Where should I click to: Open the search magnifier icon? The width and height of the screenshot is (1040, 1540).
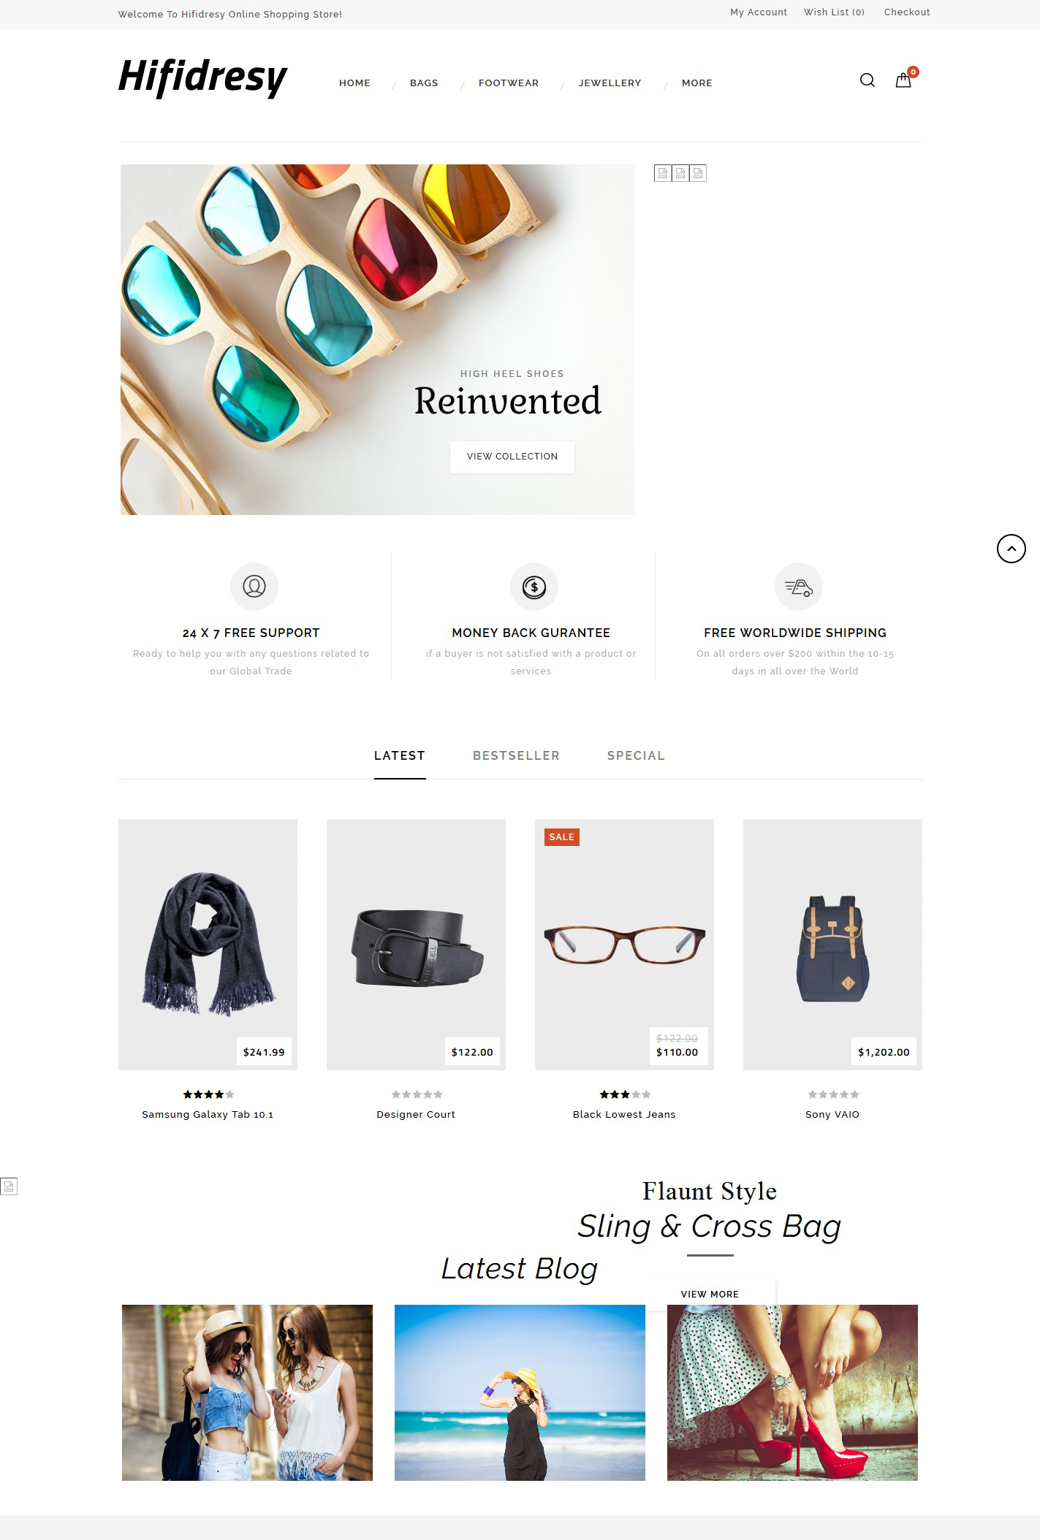(867, 80)
